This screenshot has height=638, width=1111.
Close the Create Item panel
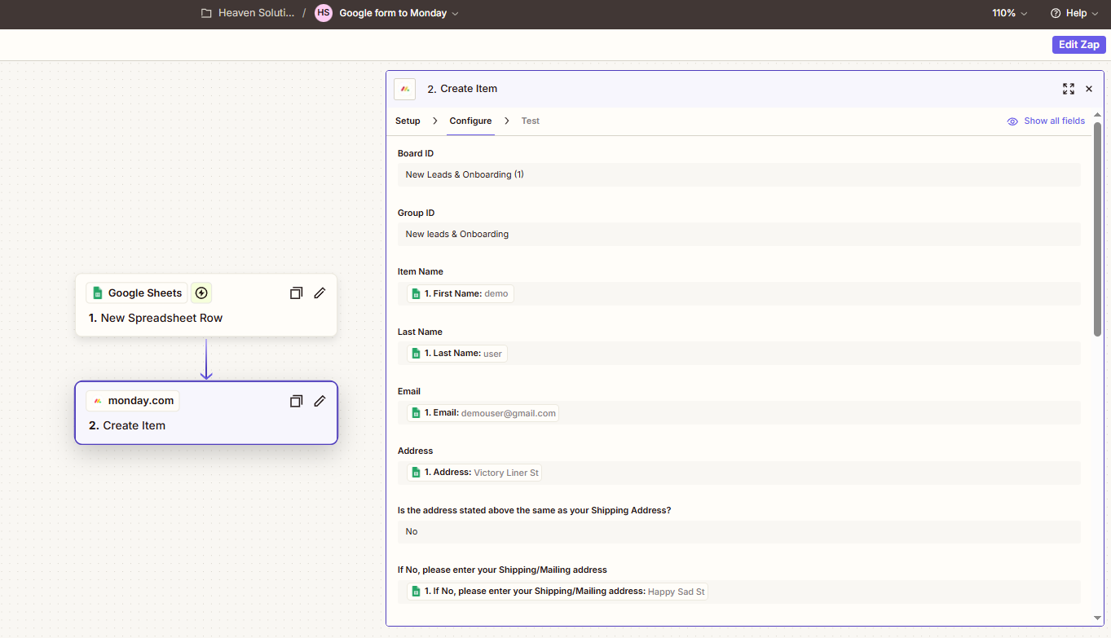point(1089,89)
